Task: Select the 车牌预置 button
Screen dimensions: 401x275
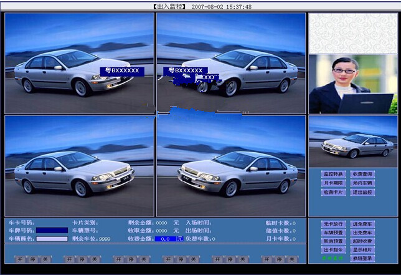Action: coord(334,233)
